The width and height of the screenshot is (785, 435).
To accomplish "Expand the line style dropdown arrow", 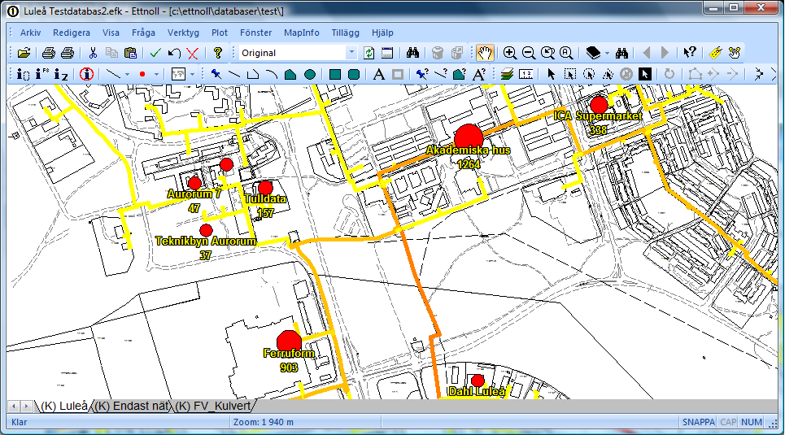I will tap(127, 75).
